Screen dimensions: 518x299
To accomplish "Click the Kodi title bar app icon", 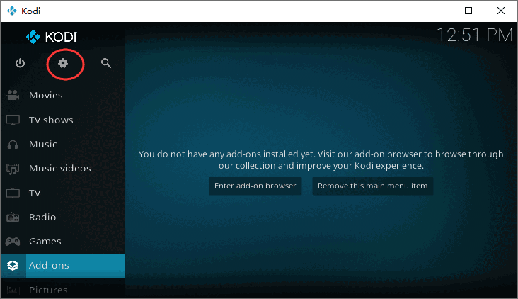I will tap(12, 11).
